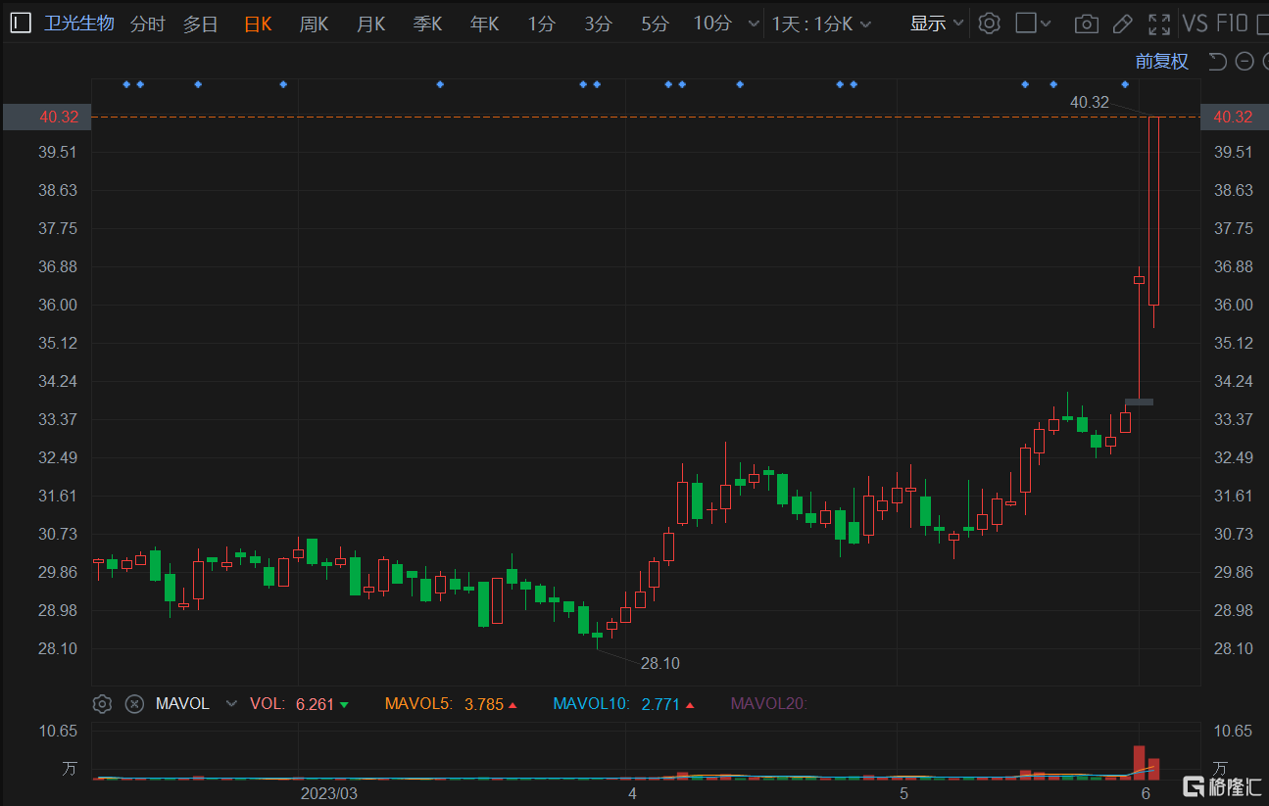
Task: Open chart settings gear in top toolbar
Action: pyautogui.click(x=990, y=24)
